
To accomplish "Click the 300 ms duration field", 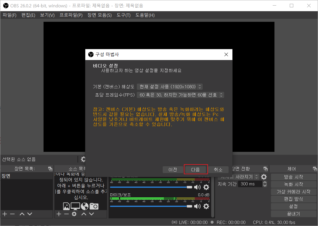I will (250, 184).
